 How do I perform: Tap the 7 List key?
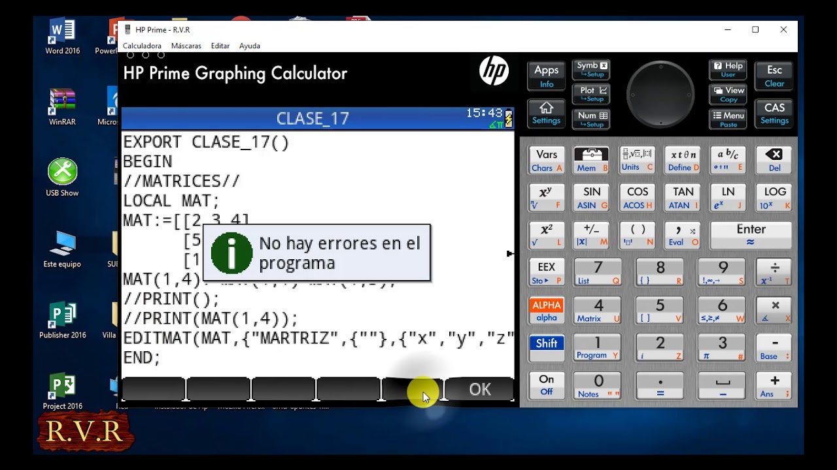(598, 273)
